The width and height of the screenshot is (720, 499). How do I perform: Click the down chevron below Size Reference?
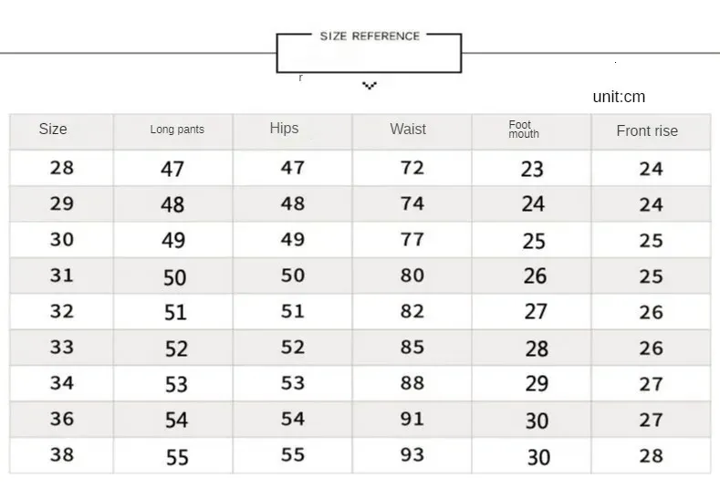tap(369, 86)
